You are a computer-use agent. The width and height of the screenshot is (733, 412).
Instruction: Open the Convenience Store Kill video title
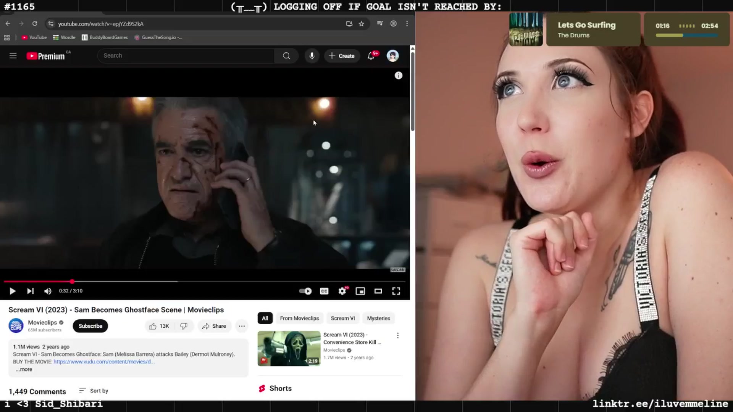click(x=352, y=338)
